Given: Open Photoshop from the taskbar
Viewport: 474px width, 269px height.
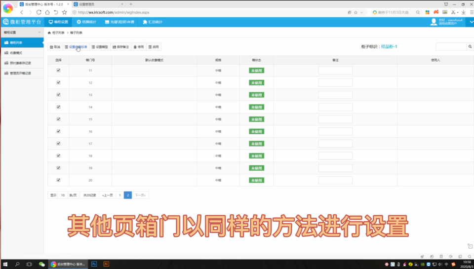Looking at the screenshot, I should [94, 264].
